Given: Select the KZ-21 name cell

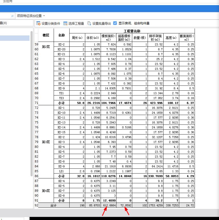Looking at the screenshot, I should pyautogui.click(x=61, y=54).
